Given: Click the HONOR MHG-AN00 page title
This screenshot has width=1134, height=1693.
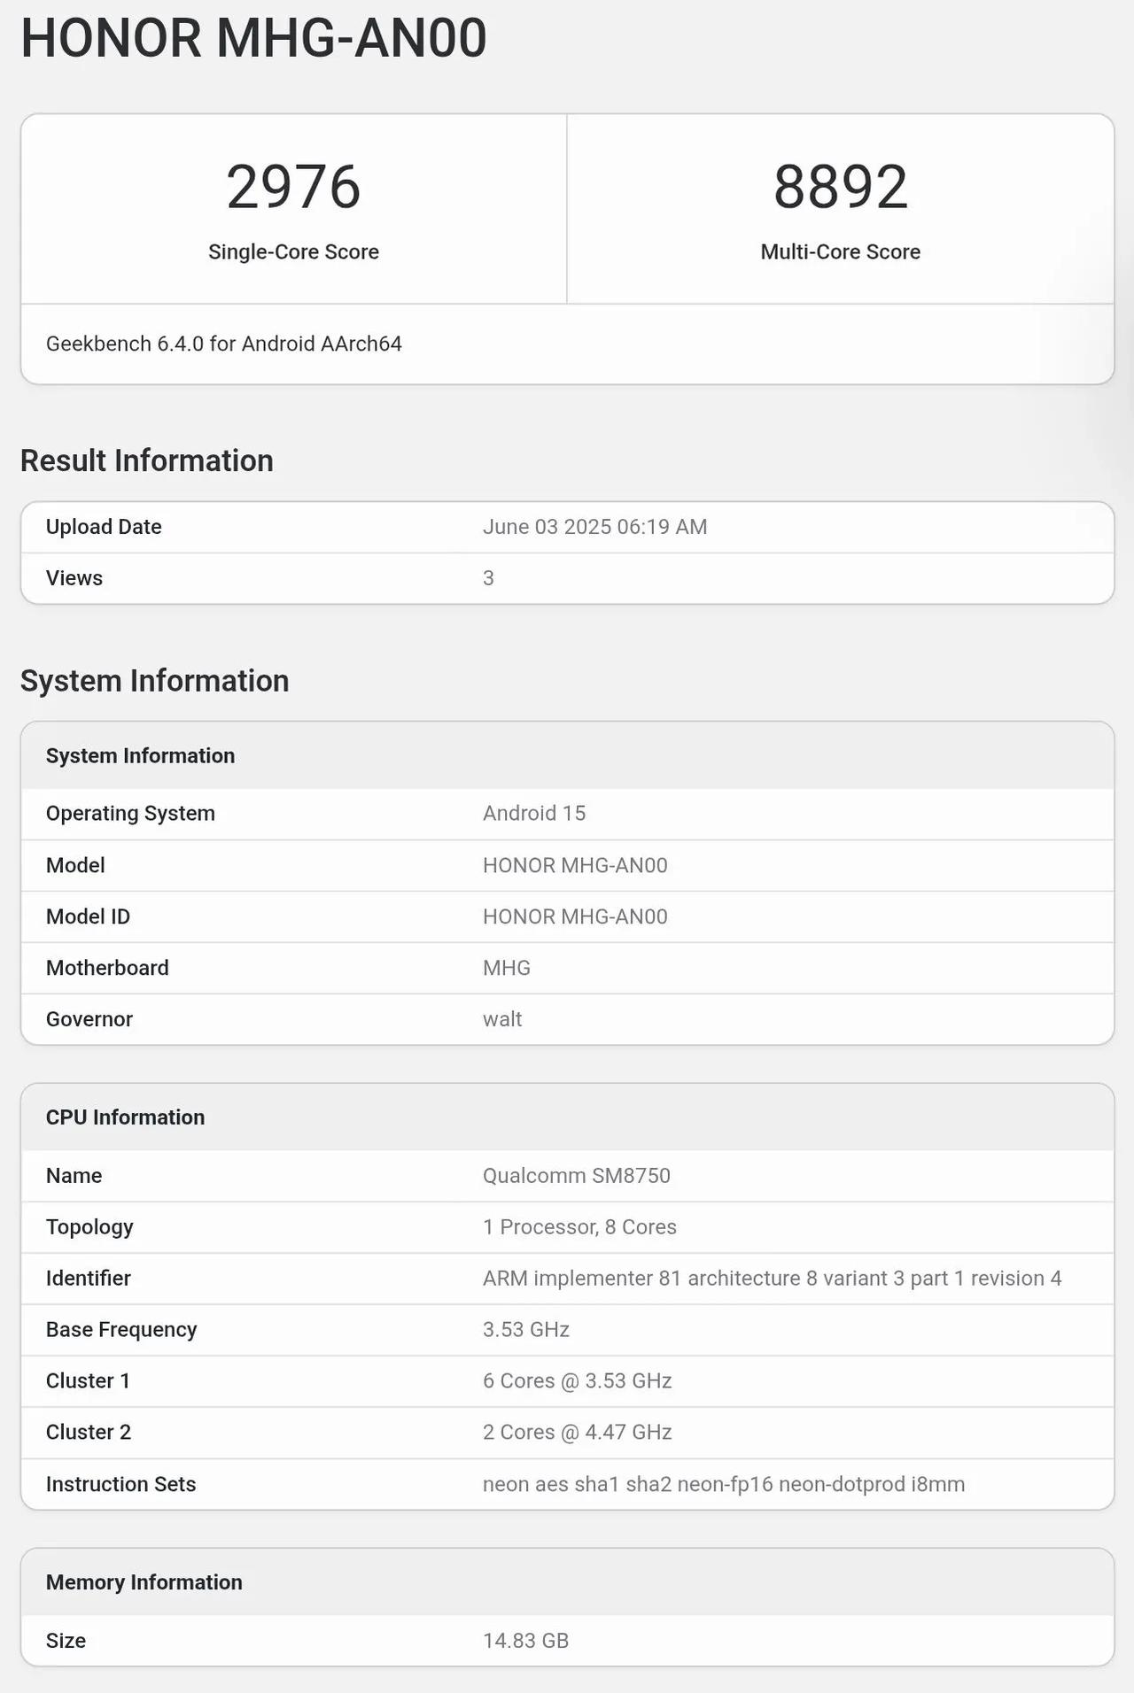Looking at the screenshot, I should point(253,38).
